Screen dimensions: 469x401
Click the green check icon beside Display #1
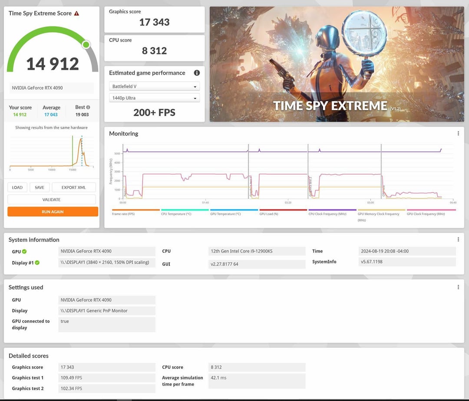point(37,263)
